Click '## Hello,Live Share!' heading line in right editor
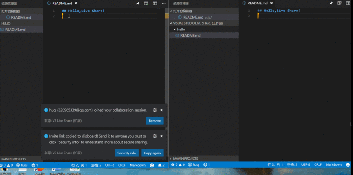Screen dimensions: 353x175 pos(279,11)
